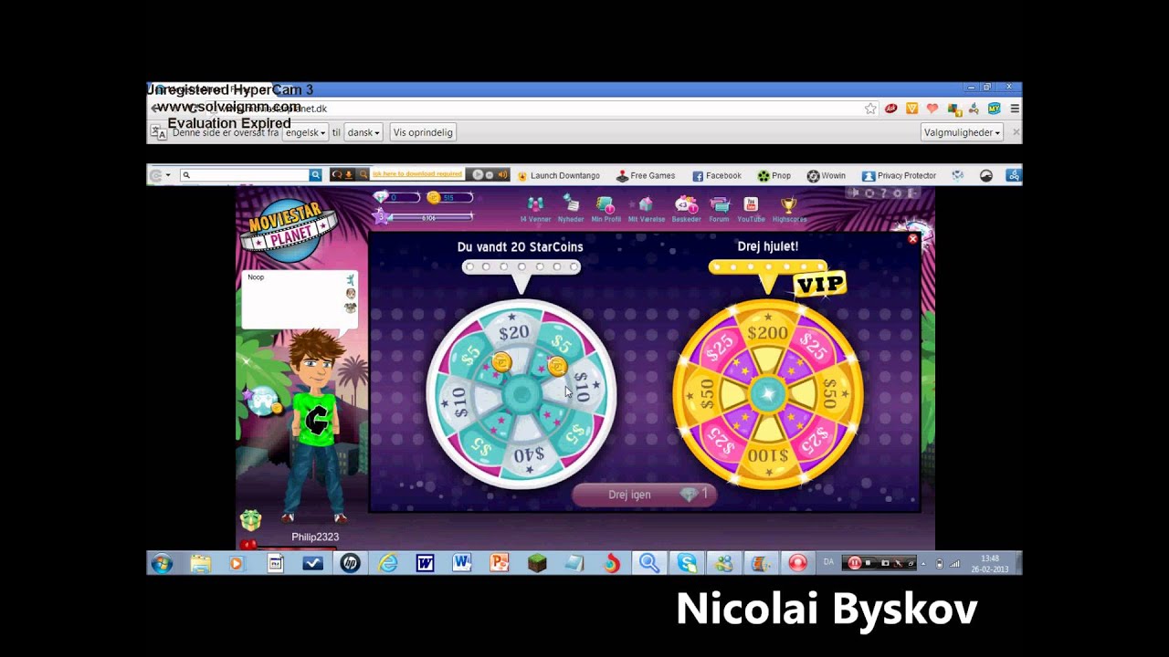Click the StarCoins counter showing 515
Screen dimensions: 1169x657
click(x=449, y=197)
